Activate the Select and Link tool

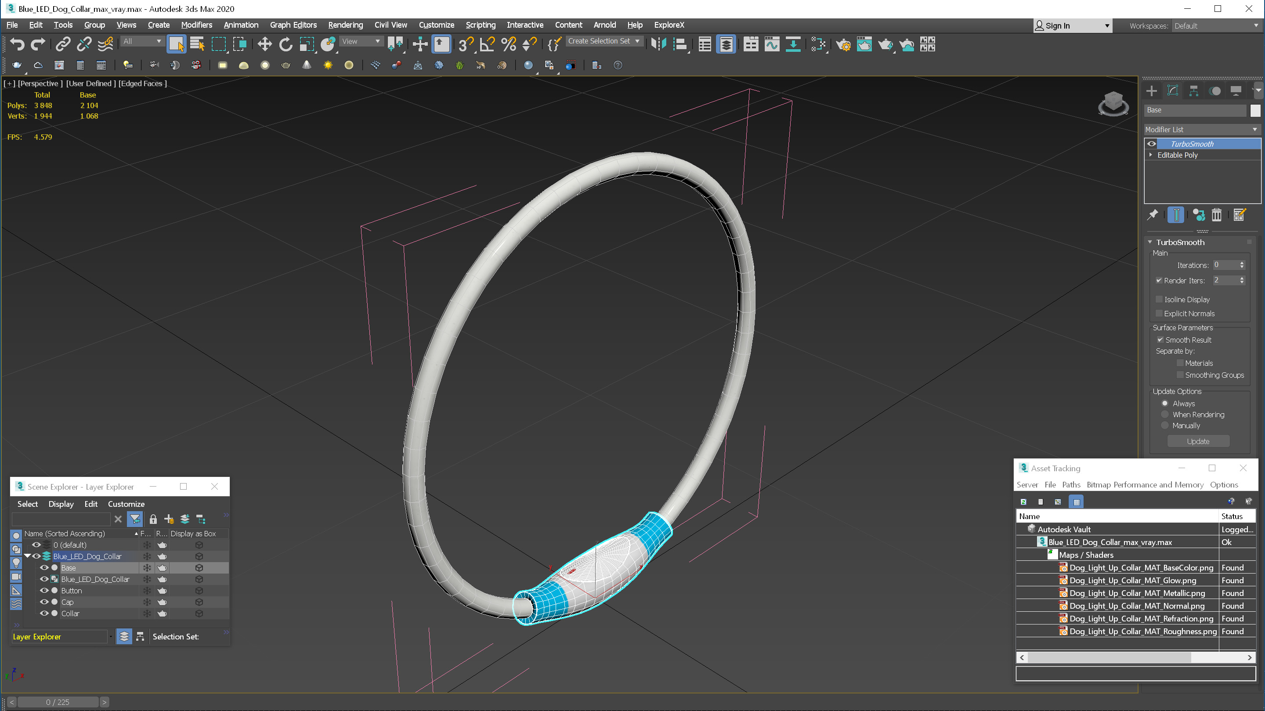(62, 45)
